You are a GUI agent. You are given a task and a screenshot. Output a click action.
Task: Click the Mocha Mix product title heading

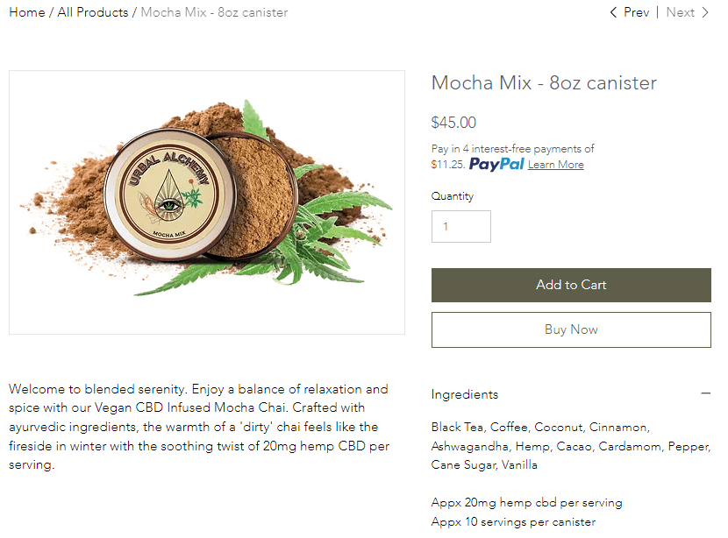tap(544, 83)
